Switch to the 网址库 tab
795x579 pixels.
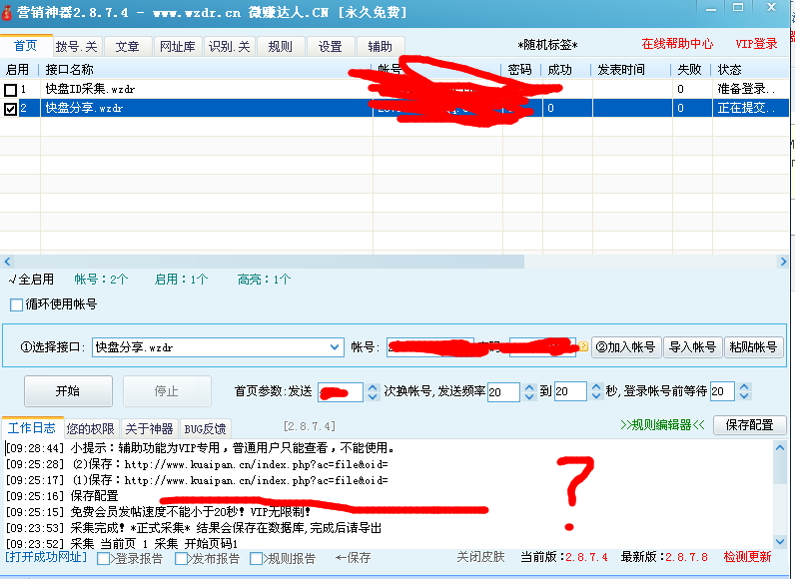coord(178,47)
